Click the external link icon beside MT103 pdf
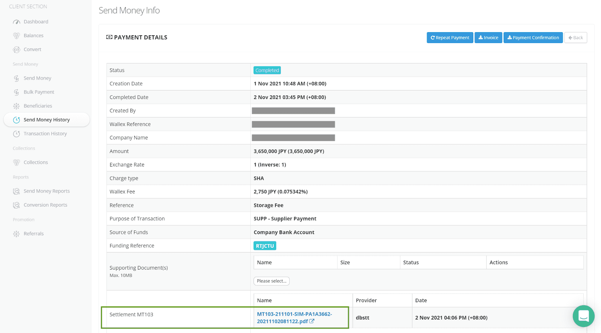 tap(312, 321)
